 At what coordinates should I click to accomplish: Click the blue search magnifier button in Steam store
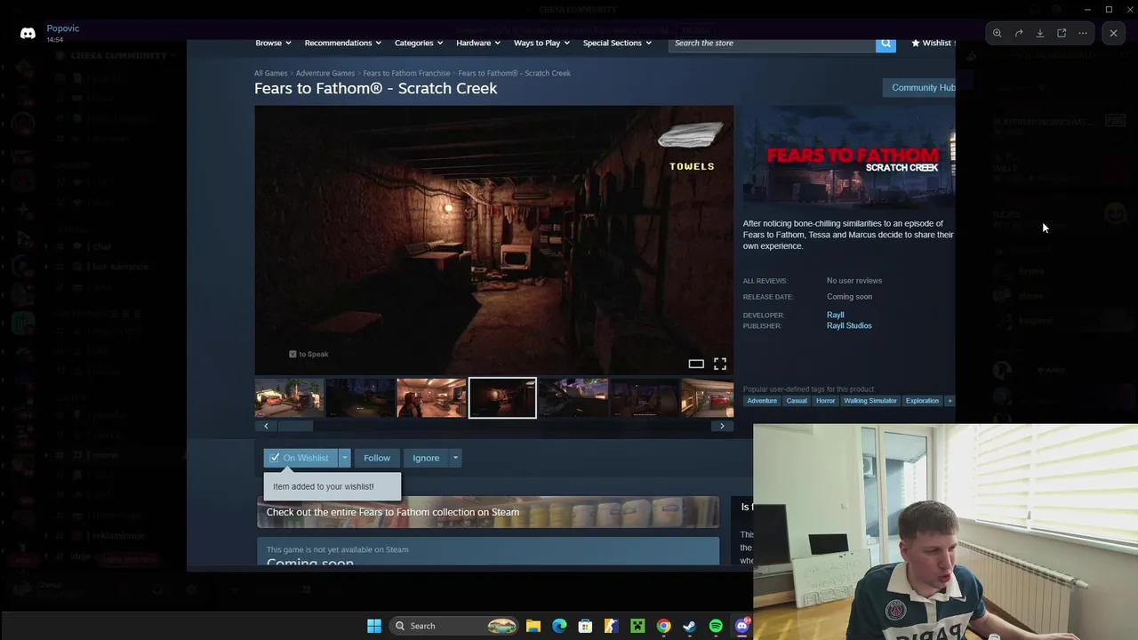pyautogui.click(x=886, y=43)
